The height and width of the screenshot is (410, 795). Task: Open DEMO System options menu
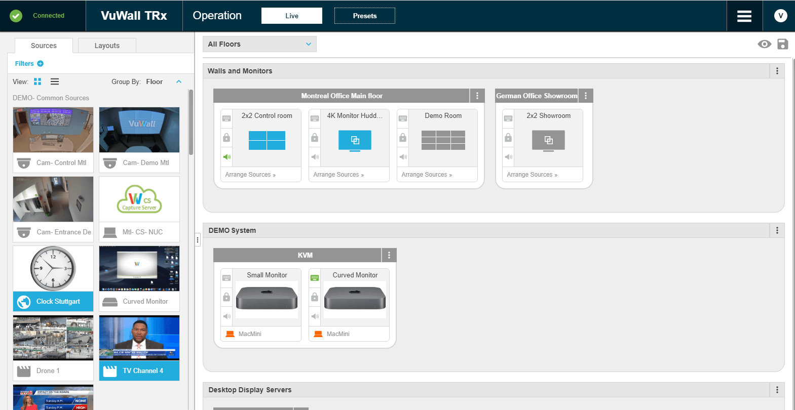click(x=777, y=230)
